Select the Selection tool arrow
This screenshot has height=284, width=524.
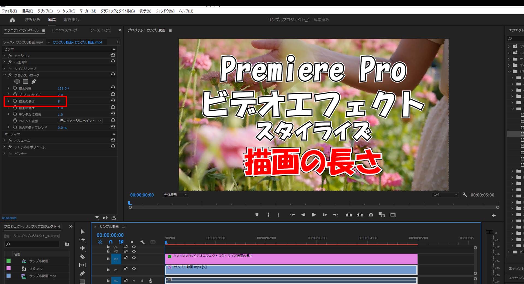point(82,232)
